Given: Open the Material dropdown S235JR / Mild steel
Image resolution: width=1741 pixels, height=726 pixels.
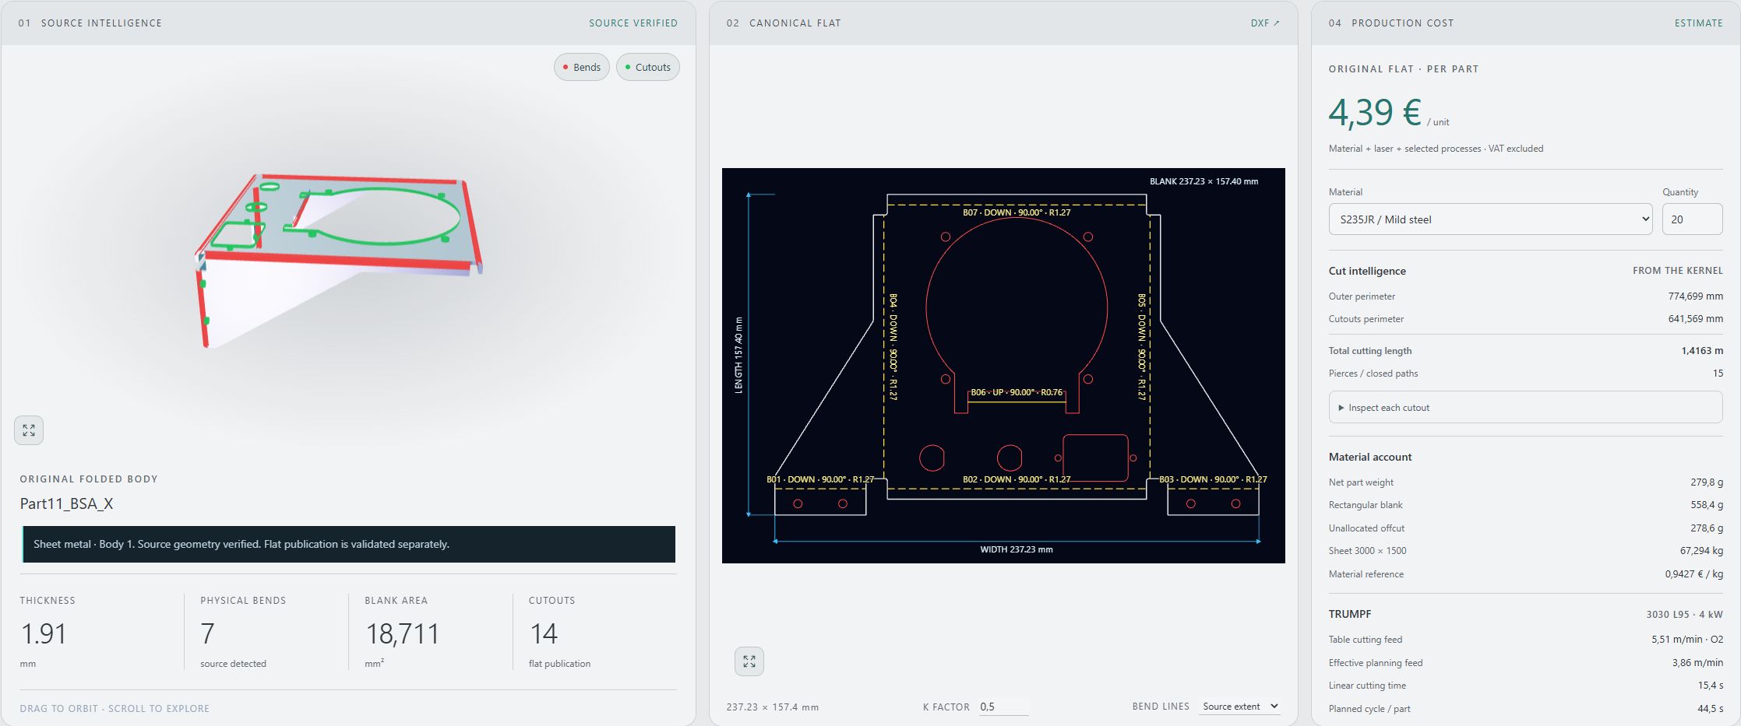Looking at the screenshot, I should click(1490, 219).
